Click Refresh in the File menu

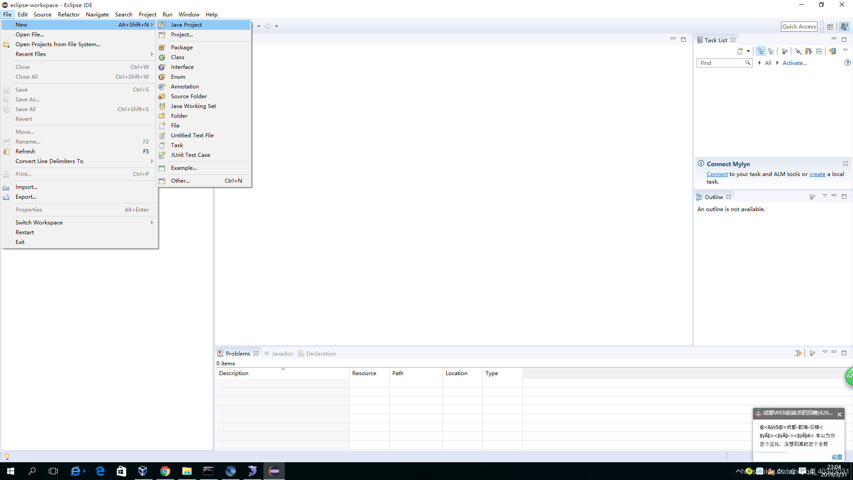79,152
